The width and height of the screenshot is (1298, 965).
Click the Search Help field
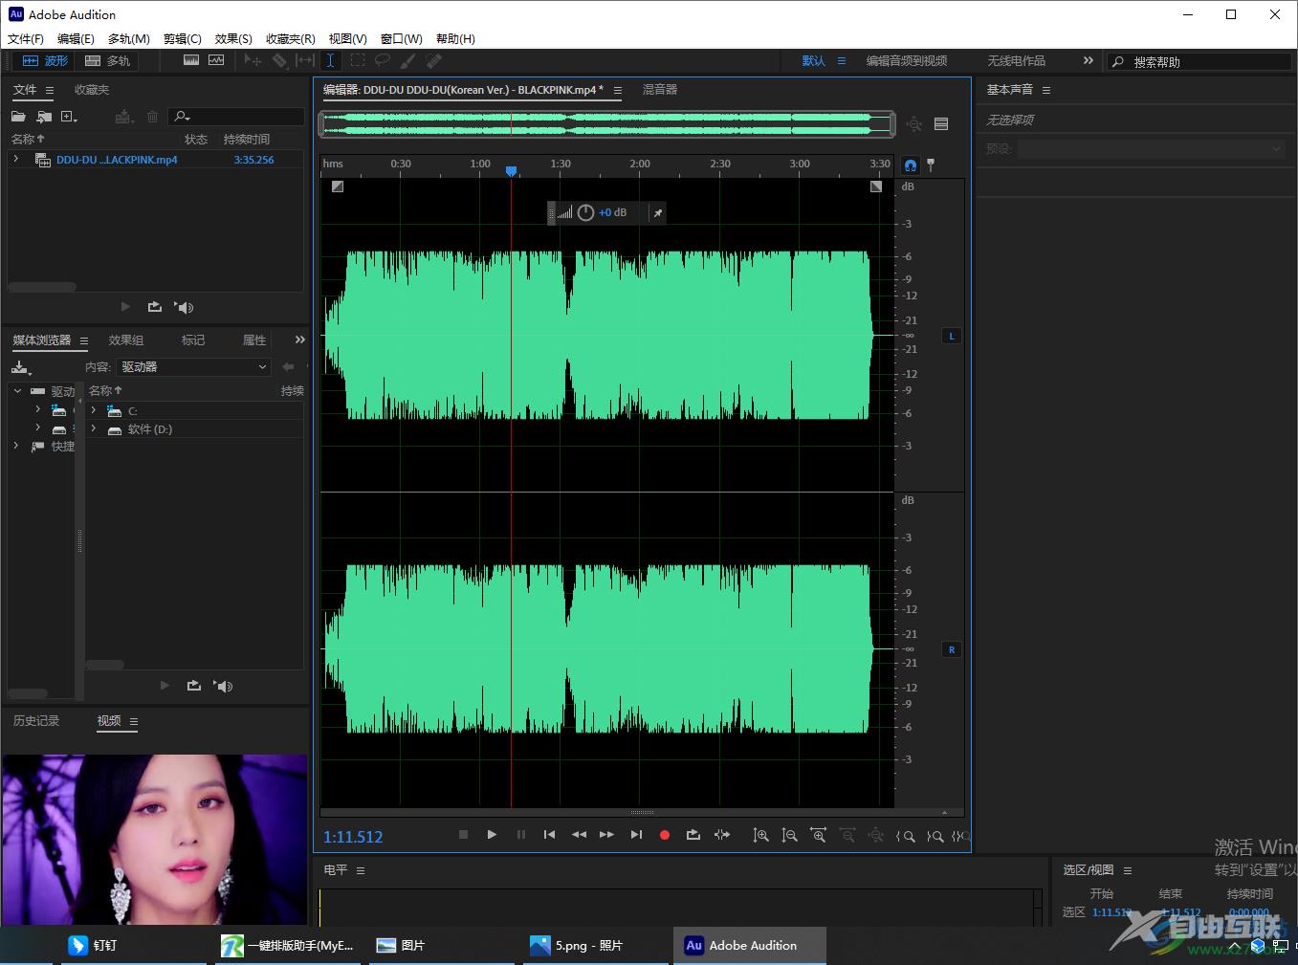click(x=1199, y=61)
